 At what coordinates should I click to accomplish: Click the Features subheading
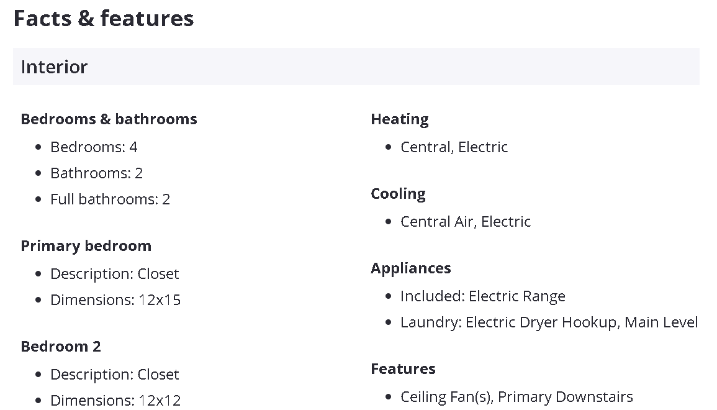click(x=403, y=369)
